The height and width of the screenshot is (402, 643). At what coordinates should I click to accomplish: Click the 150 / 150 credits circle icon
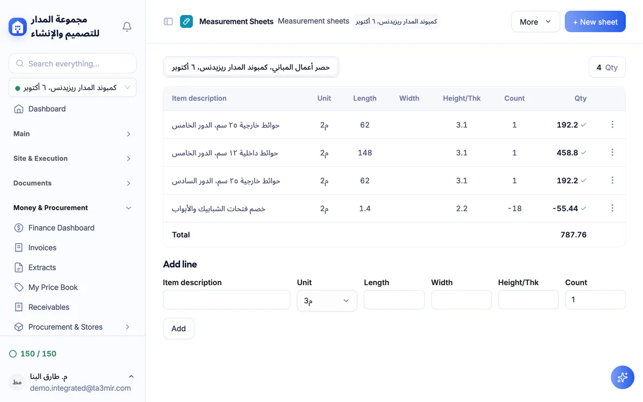13,354
